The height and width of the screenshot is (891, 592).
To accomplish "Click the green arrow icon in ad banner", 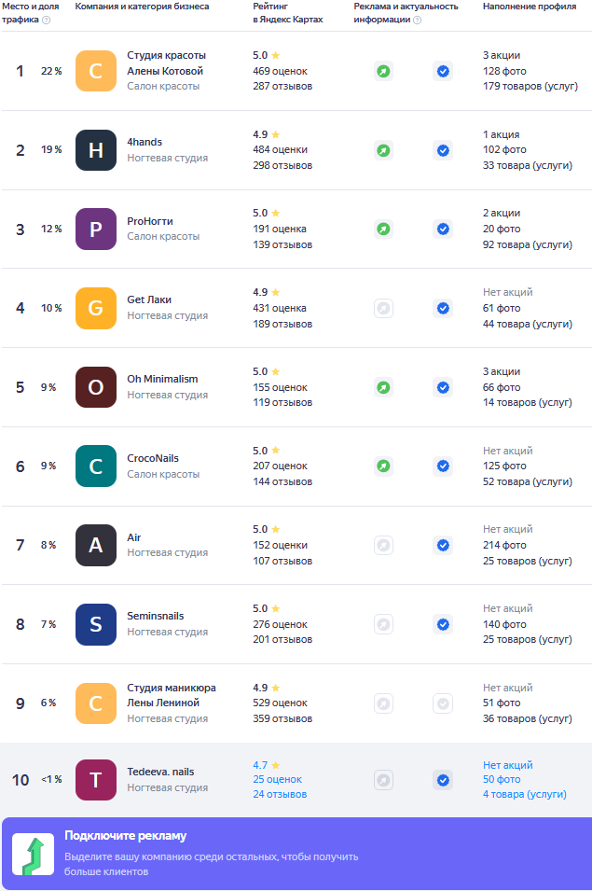I will coord(34,854).
